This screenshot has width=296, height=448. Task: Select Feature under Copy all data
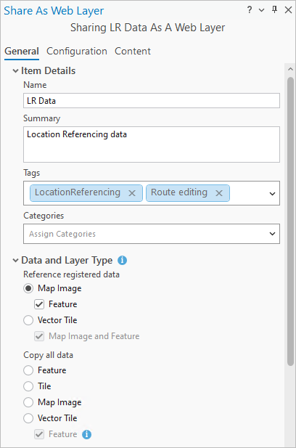28,370
